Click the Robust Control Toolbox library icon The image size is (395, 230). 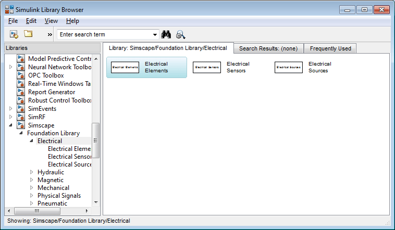tap(21, 100)
